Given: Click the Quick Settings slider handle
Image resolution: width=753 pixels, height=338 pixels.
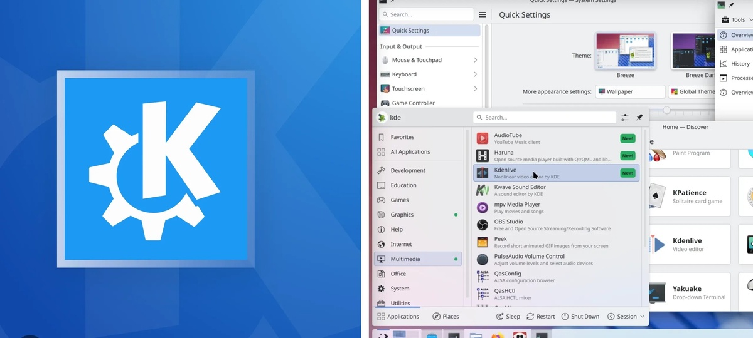Looking at the screenshot, I should pos(667,110).
